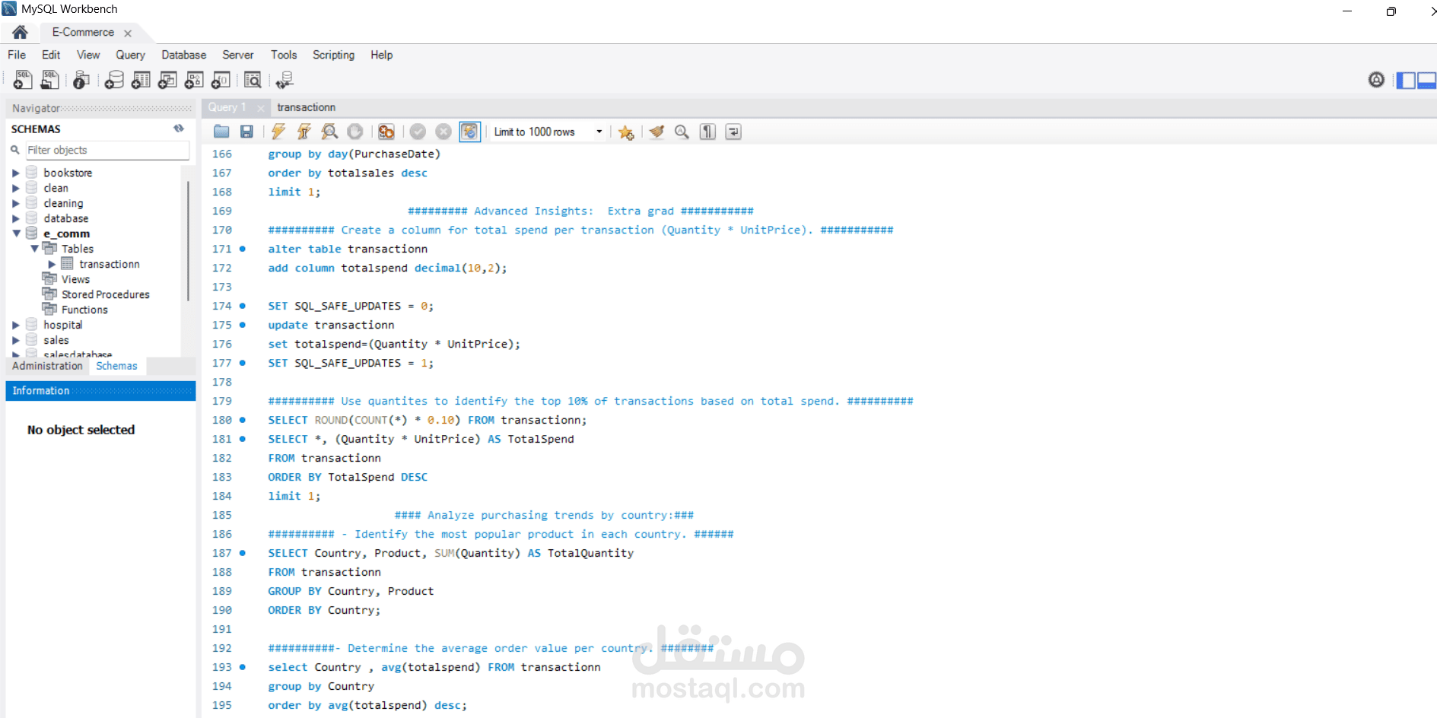Expand the cleaning schema node
Screen dimensions: 1437x718
click(15, 203)
